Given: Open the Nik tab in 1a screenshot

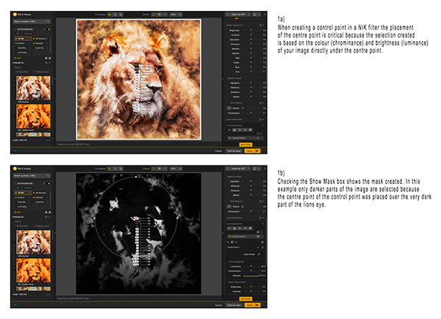Looking at the screenshot, I should [x=18, y=34].
